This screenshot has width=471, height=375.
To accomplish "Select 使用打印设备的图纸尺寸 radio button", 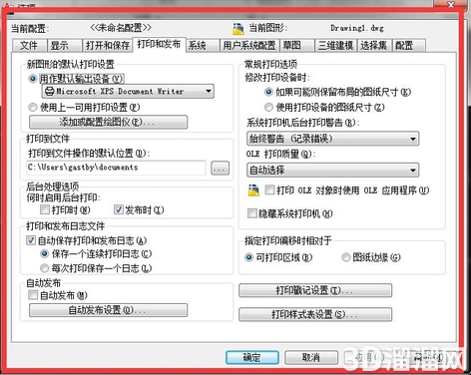I will click(268, 108).
